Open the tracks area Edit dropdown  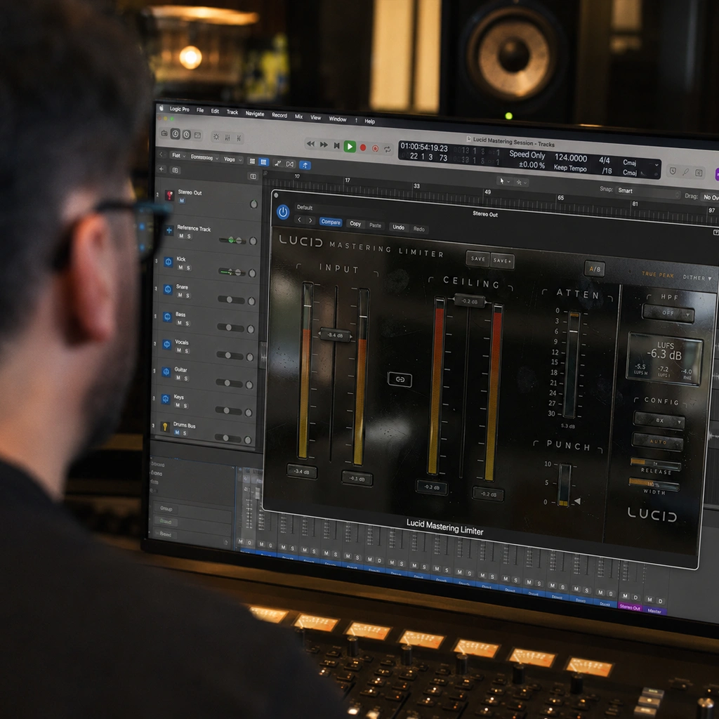point(178,155)
